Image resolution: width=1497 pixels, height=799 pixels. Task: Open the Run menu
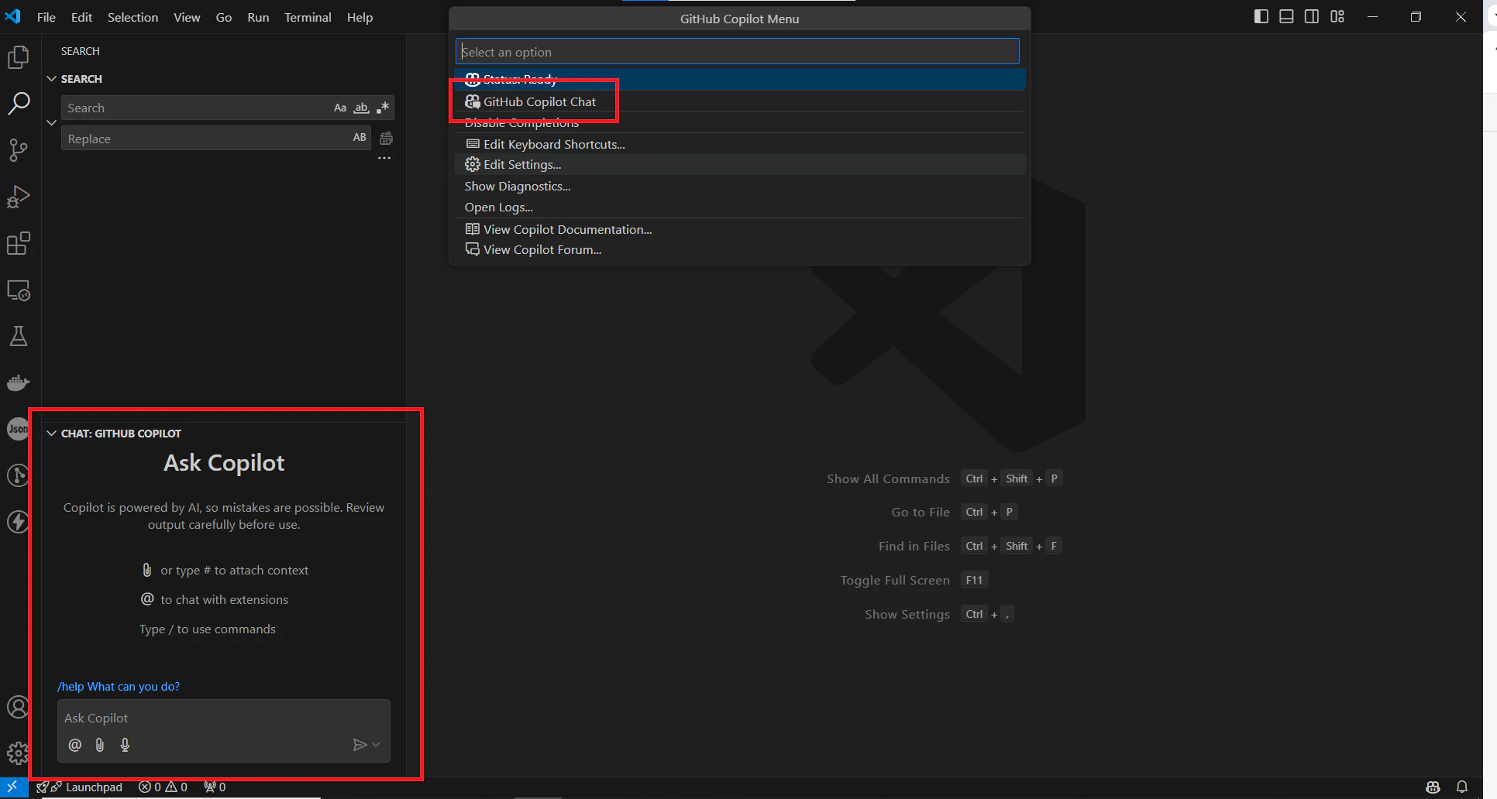click(258, 17)
